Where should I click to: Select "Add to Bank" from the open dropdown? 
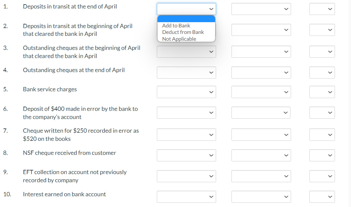176,25
